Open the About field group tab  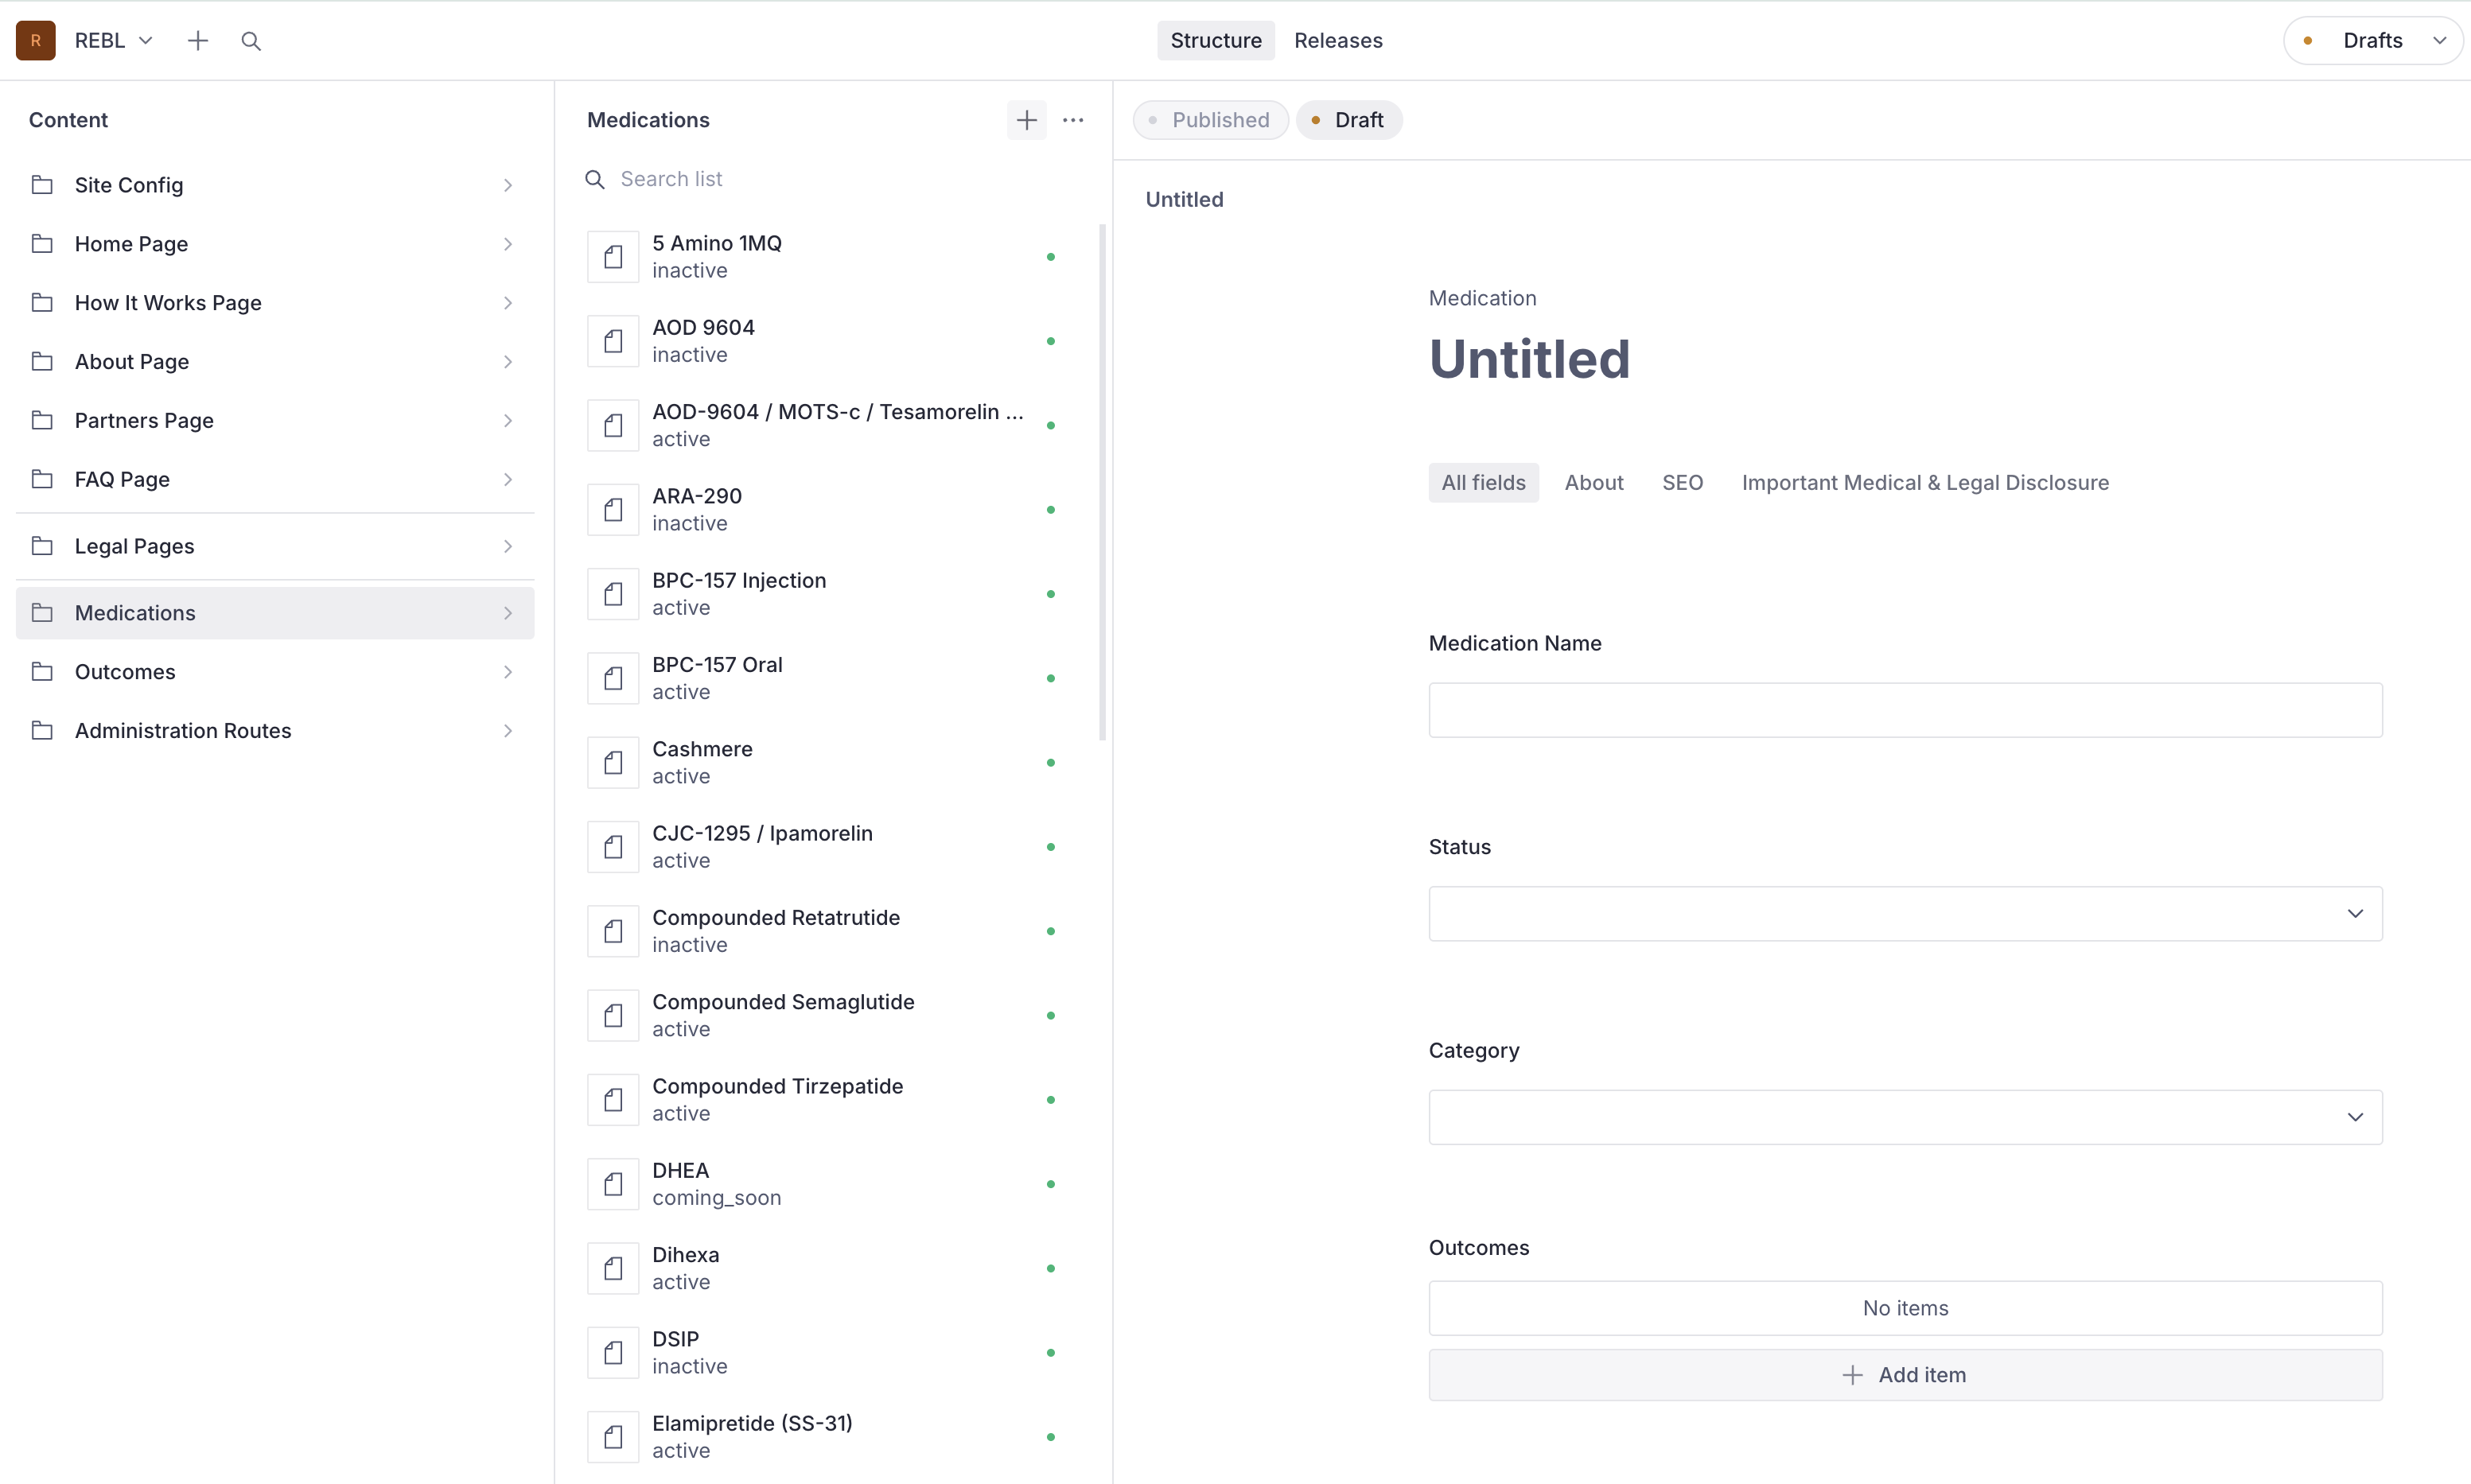click(x=1594, y=483)
